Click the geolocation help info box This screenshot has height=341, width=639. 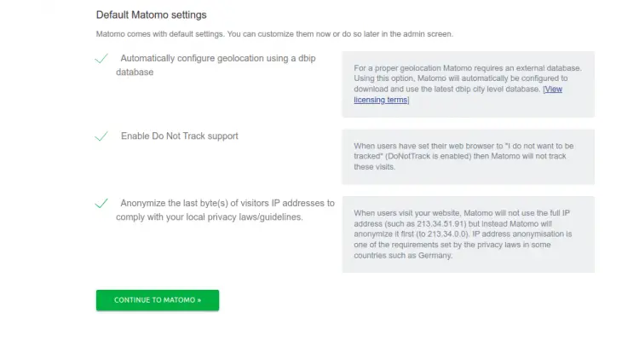pos(468,84)
